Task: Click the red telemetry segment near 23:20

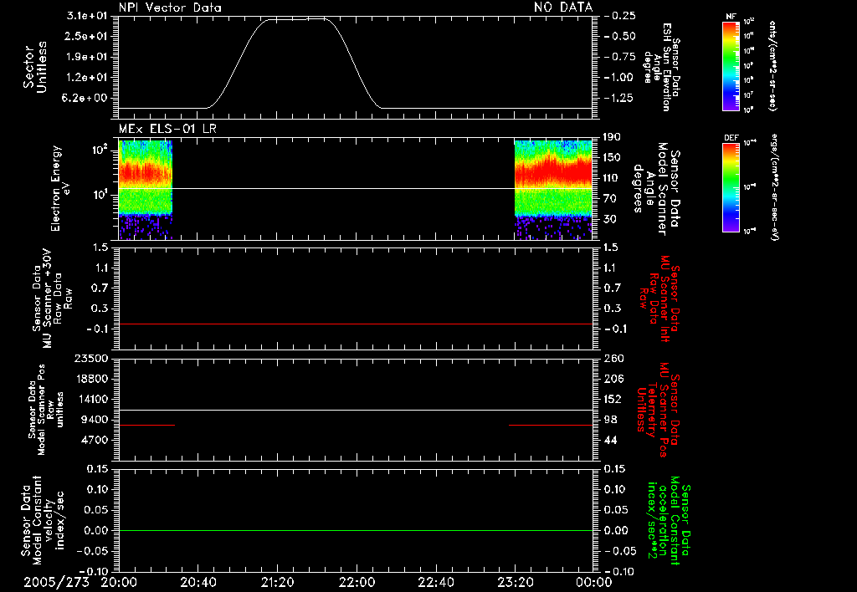Action: (551, 425)
